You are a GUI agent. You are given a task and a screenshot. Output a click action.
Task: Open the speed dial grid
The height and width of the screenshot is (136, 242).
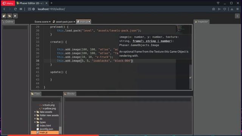click(21, 9)
